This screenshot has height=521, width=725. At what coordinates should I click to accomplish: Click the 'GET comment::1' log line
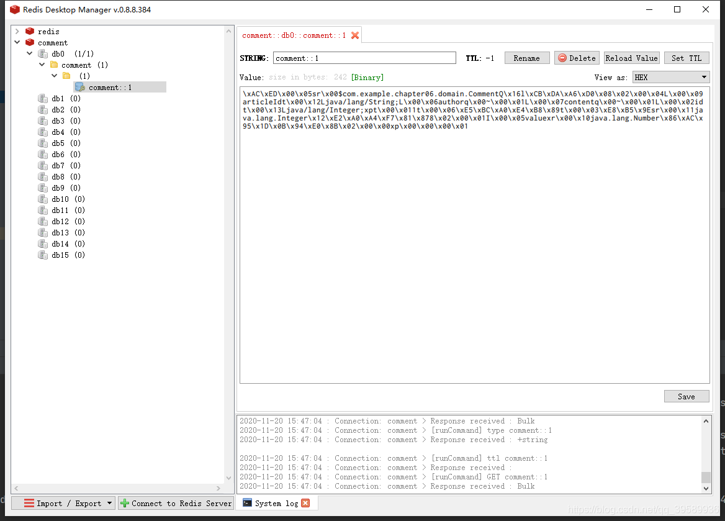coord(394,476)
